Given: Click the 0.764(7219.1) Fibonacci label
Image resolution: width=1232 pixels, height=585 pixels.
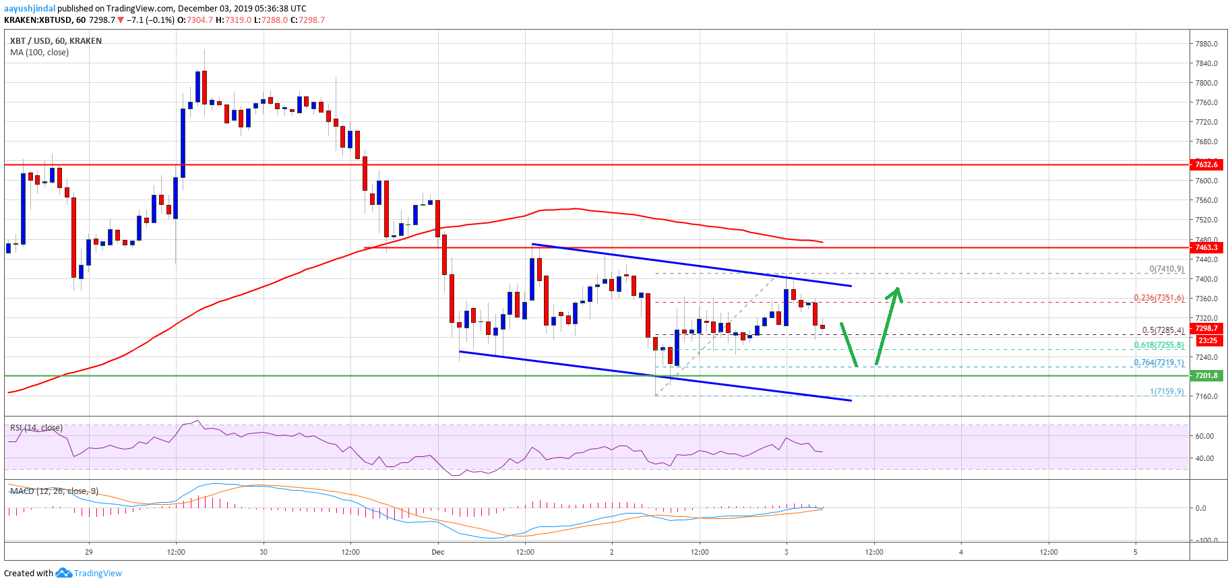Looking at the screenshot, I should [1159, 363].
